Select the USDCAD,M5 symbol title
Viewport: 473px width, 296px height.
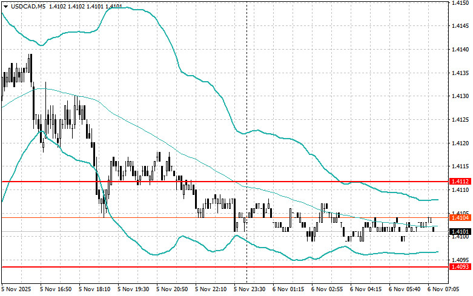tap(28, 6)
